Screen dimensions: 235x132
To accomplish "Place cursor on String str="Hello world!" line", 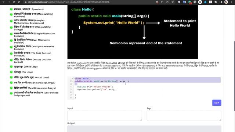I will point(95,87).
